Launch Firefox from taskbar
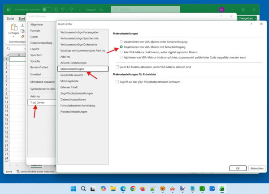 click(143, 189)
